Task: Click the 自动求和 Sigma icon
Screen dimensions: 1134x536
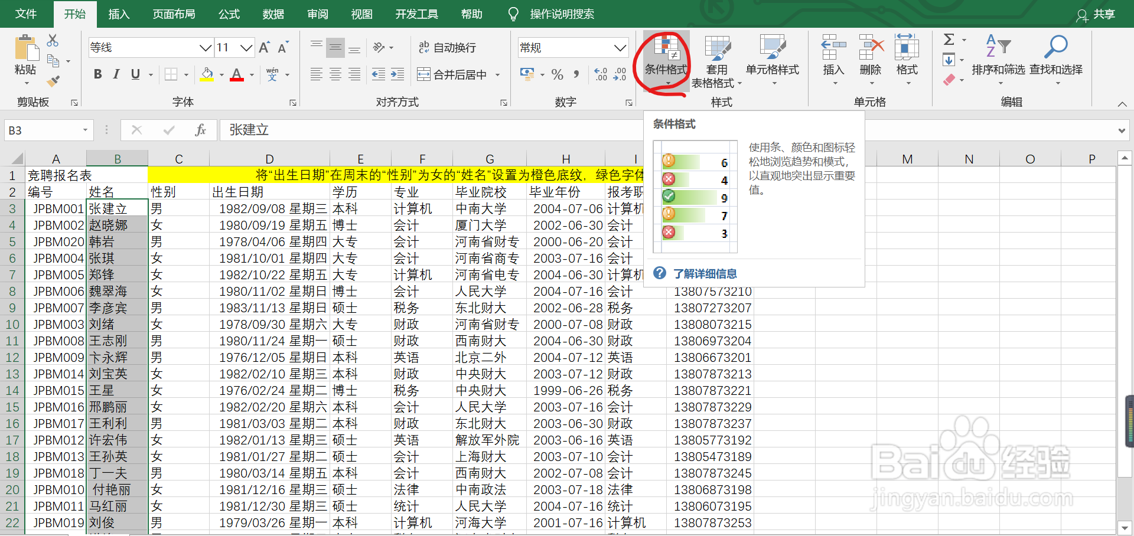Action: (949, 40)
